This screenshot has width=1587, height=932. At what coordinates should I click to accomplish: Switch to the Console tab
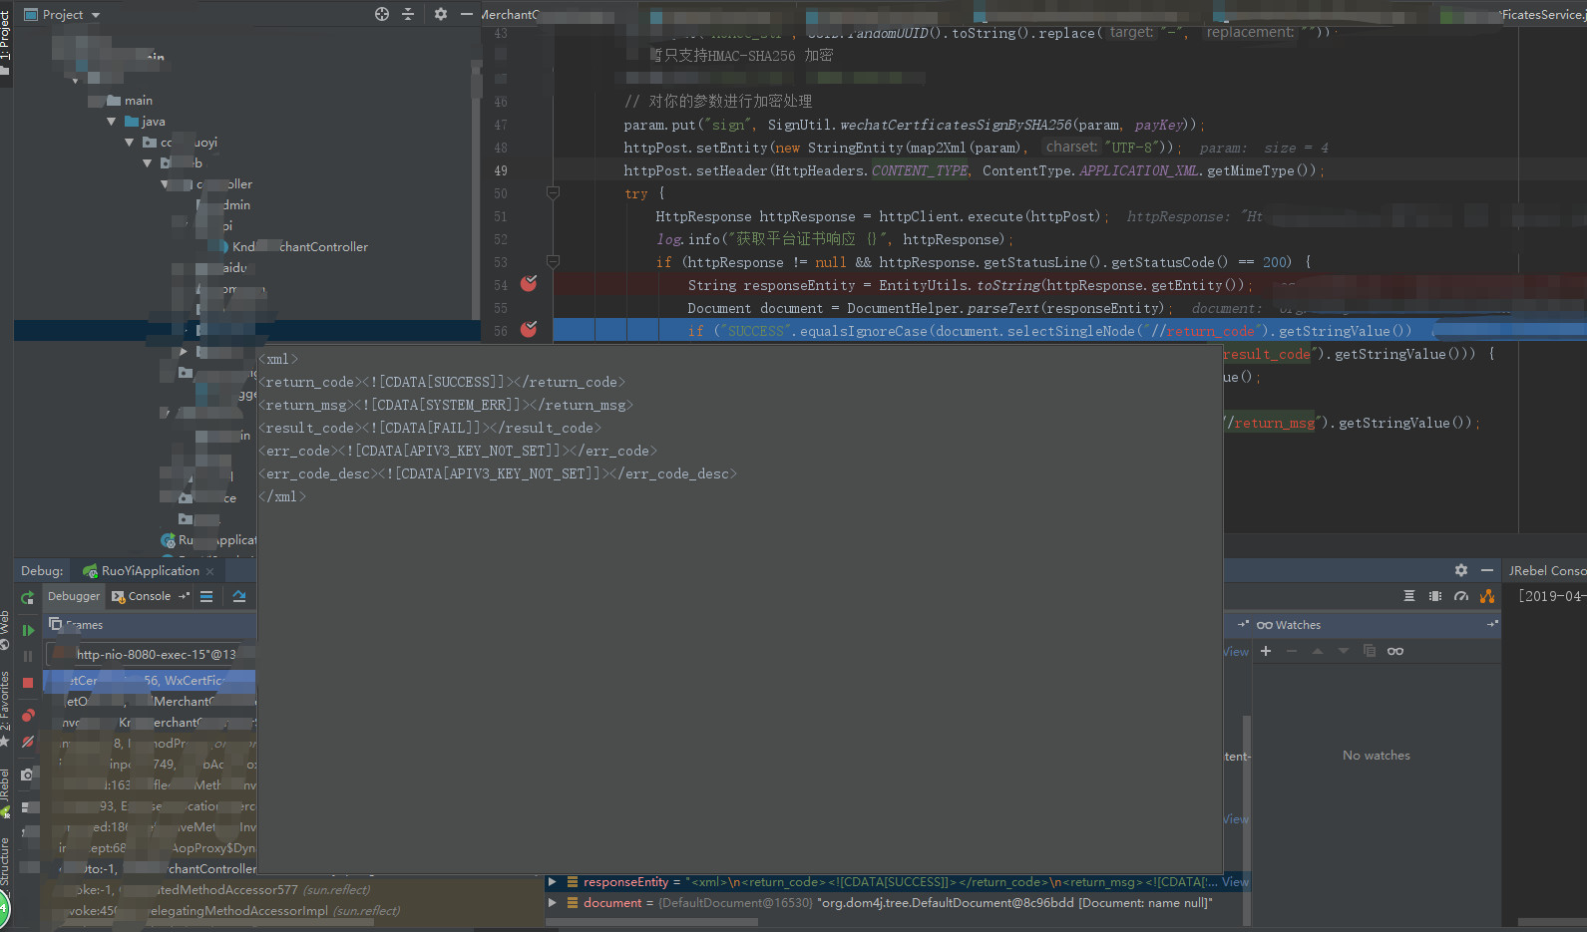tap(149, 596)
